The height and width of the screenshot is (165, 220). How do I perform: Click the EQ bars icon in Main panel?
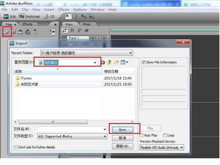(x=86, y=30)
